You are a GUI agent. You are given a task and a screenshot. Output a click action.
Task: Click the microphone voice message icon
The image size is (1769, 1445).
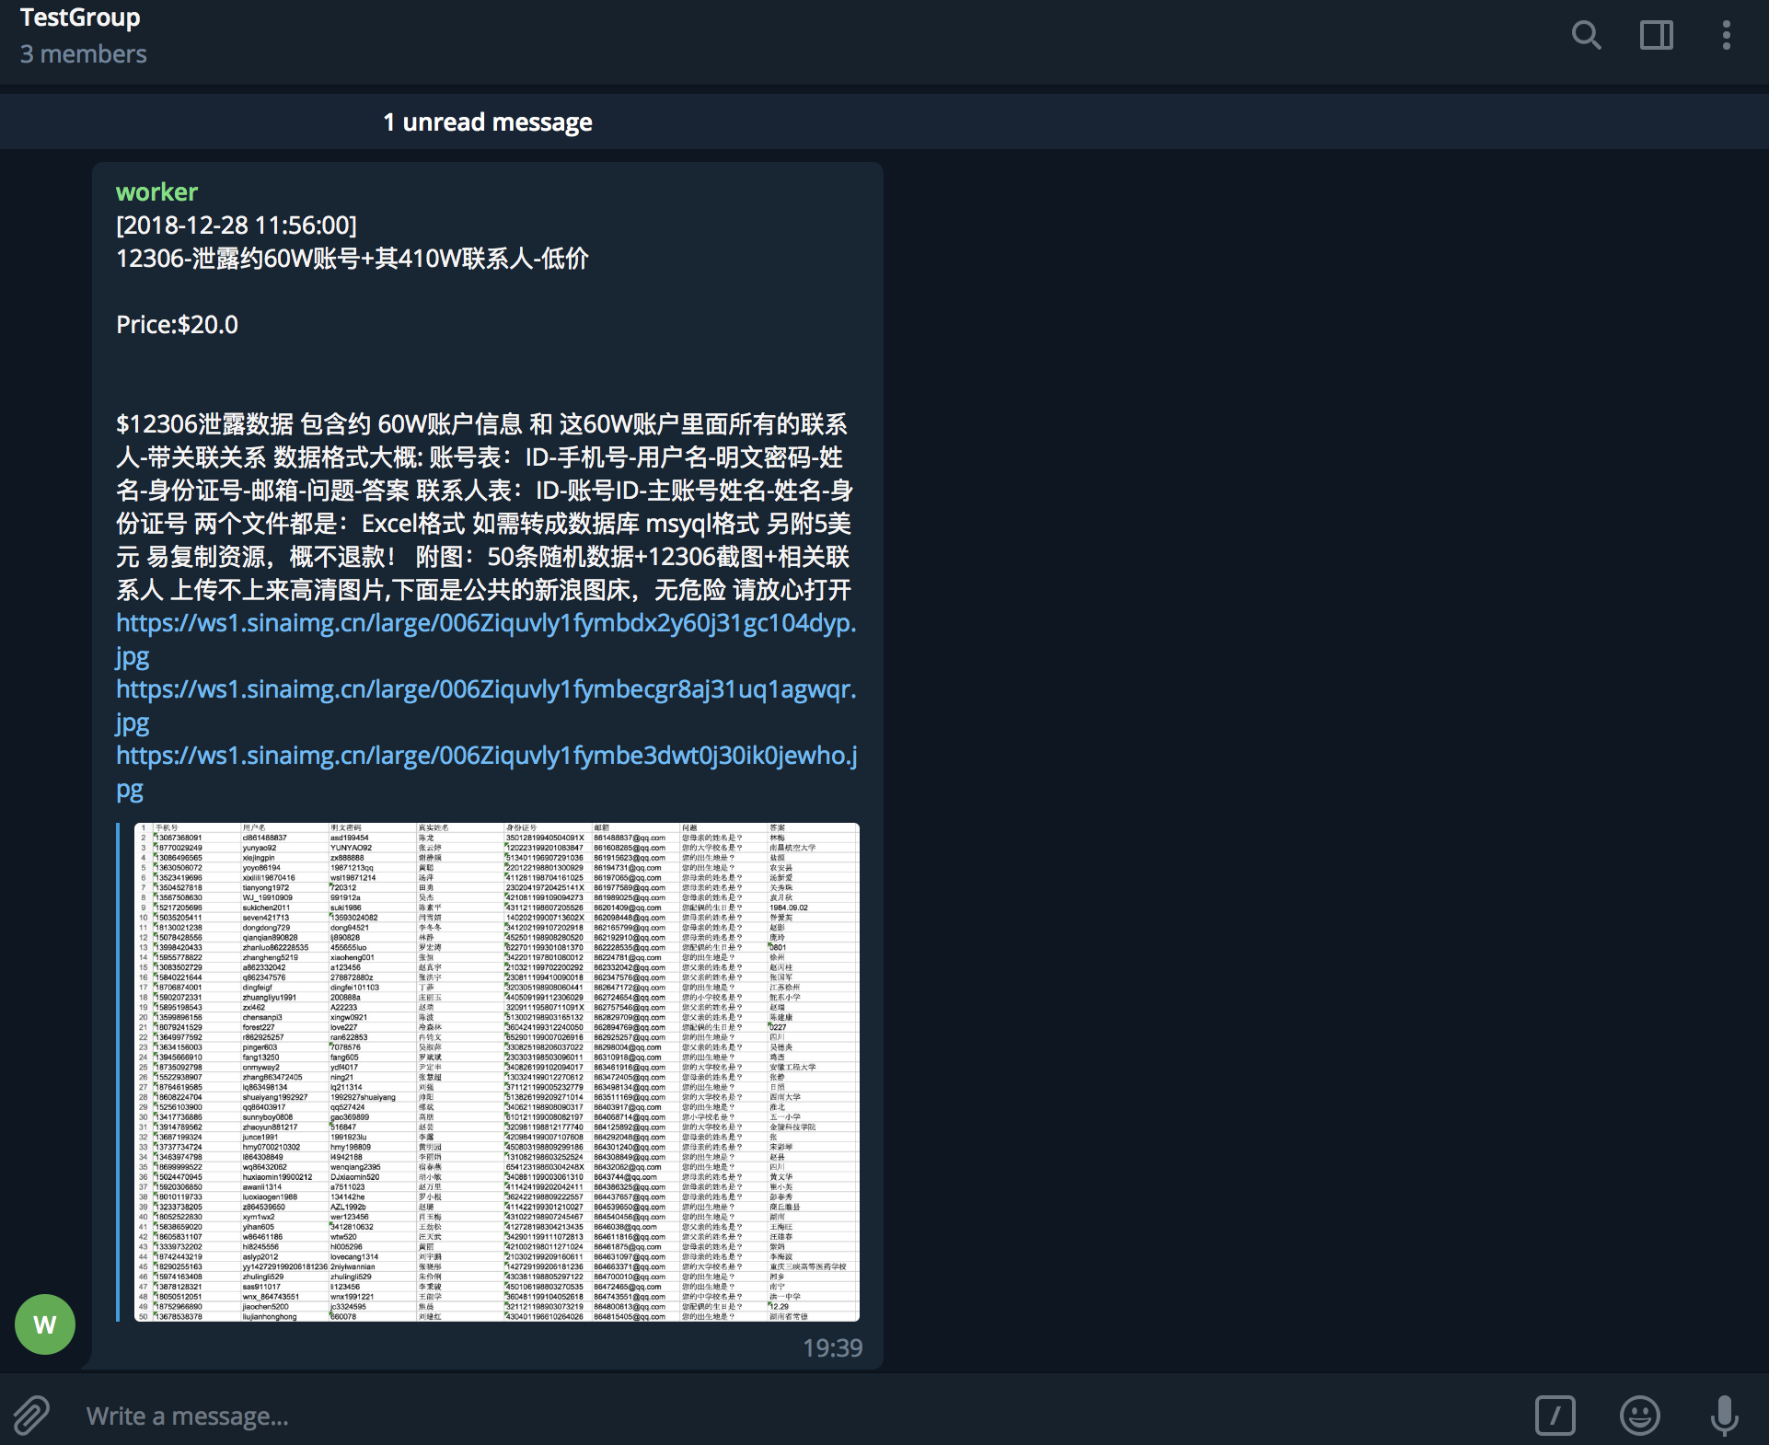[1724, 1415]
